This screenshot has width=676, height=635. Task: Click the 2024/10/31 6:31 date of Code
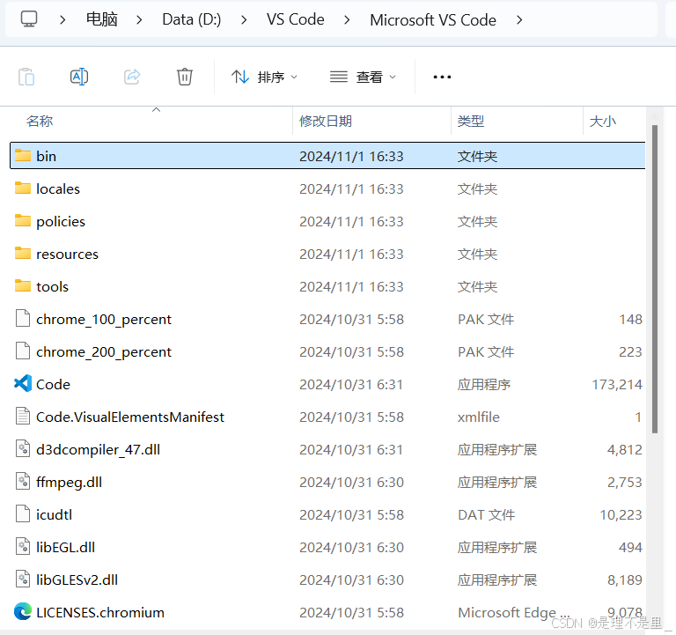tap(351, 384)
